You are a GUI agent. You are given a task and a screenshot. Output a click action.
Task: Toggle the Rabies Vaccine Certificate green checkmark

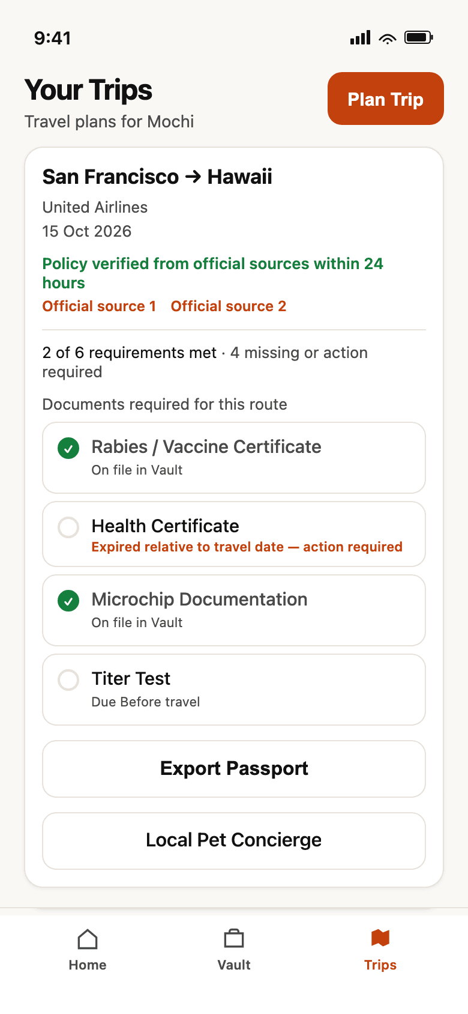coord(68,448)
